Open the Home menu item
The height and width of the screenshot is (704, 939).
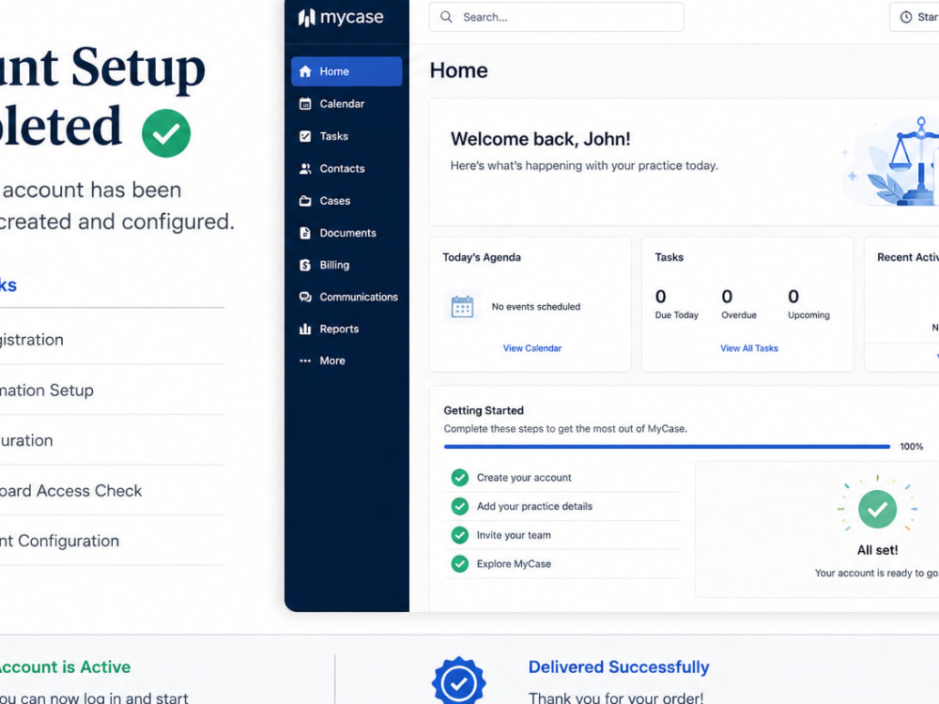(x=346, y=71)
